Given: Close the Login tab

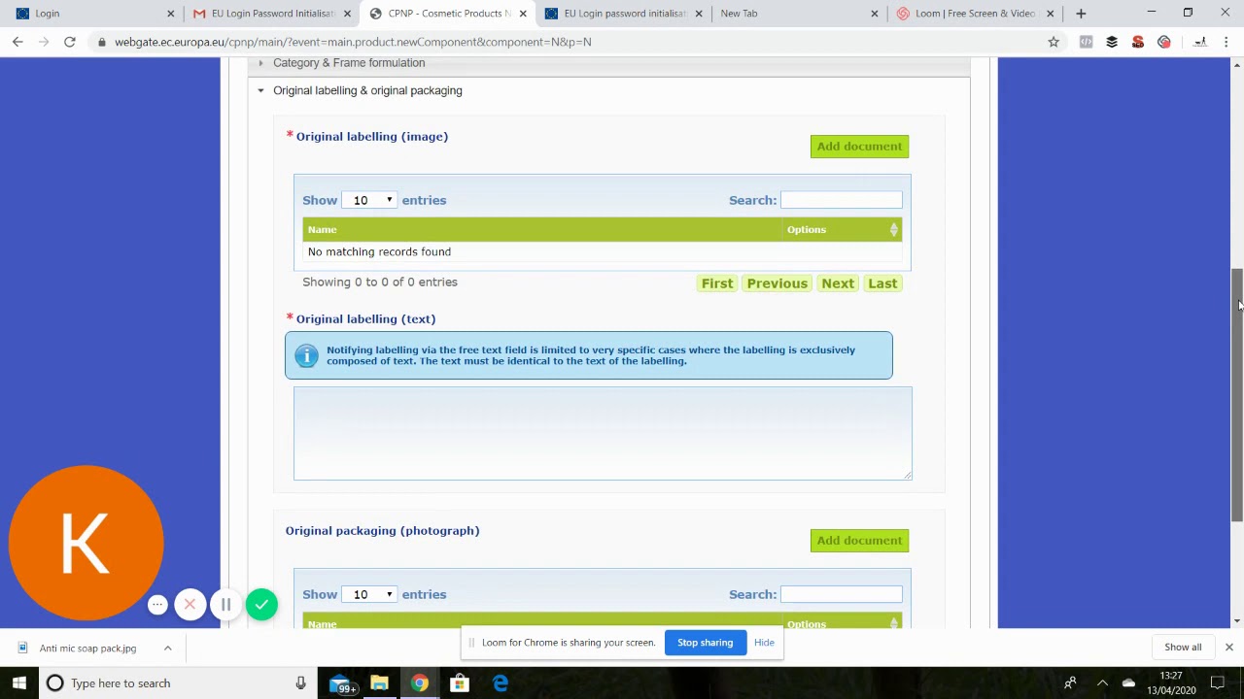Looking at the screenshot, I should coord(171,14).
